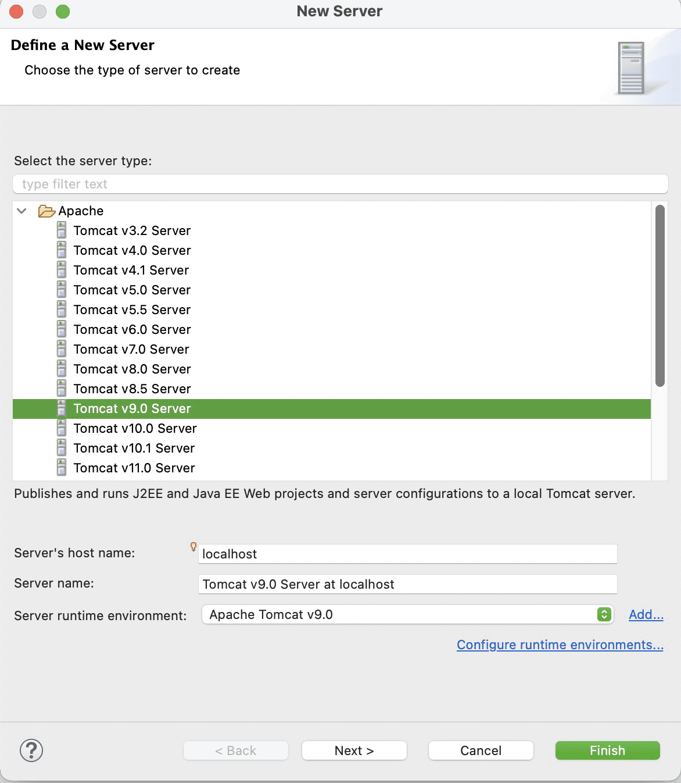Click the Next > button
The width and height of the screenshot is (681, 783).
tap(354, 750)
